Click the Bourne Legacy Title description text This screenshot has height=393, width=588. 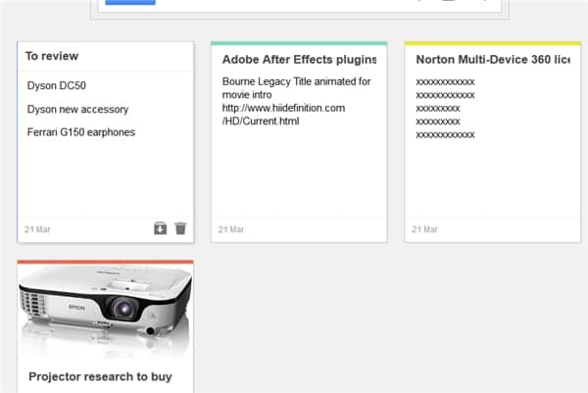[296, 88]
